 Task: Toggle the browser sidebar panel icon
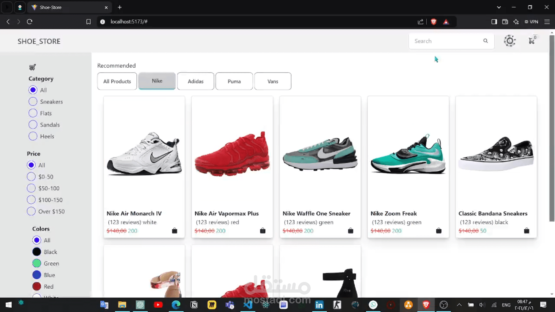click(494, 22)
